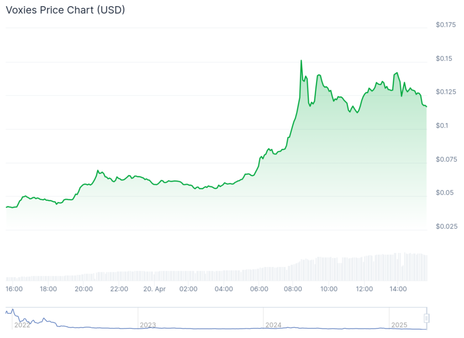Click the 16:00 time axis label
Viewport: 464px width, 338px height.
14,288
